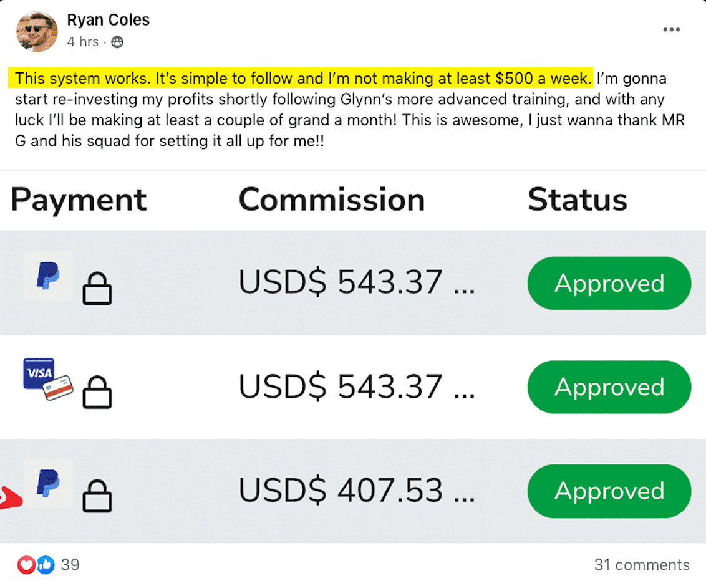Click the Approved button in the first row
This screenshot has height=586, width=706.
point(609,284)
